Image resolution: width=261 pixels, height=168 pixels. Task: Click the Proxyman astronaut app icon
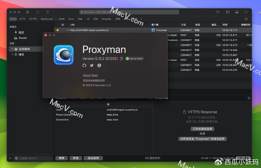point(63,55)
